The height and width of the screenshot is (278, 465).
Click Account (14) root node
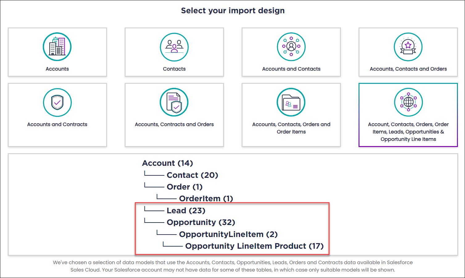(168, 163)
